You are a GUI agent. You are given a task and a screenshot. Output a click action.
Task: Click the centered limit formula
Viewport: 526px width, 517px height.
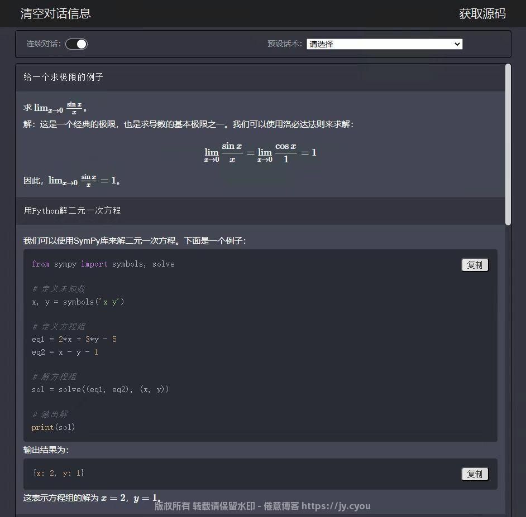click(x=260, y=152)
